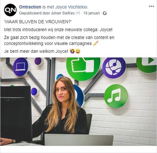Click the Johan Siefkes publisher name
The width and height of the screenshot is (157, 153).
coord(63,13)
